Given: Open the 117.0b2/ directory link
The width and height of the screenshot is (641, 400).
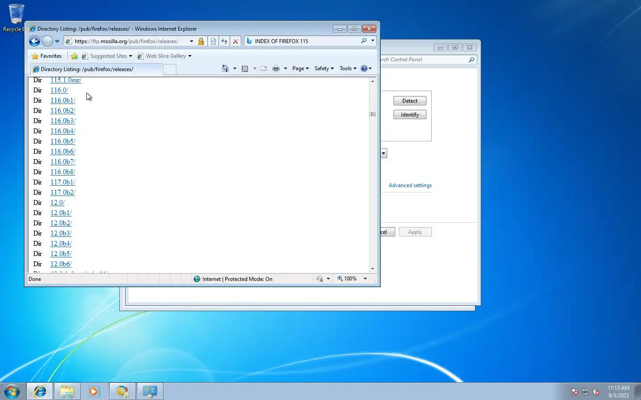Looking at the screenshot, I should click(x=63, y=192).
